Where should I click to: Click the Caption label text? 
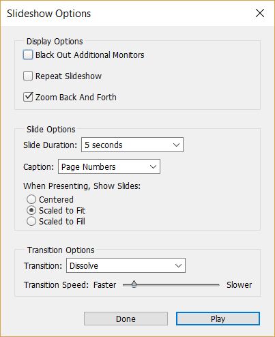click(x=38, y=167)
